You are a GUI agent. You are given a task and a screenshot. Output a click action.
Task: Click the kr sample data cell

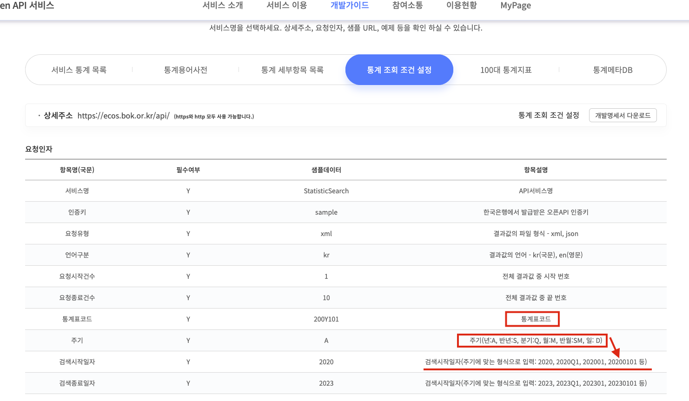[326, 255]
